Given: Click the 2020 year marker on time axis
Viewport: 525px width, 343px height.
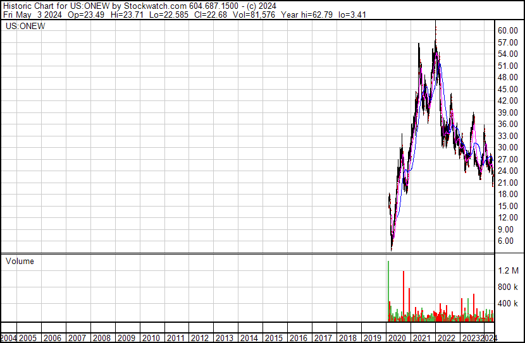Looking at the screenshot, I should pos(398,338).
